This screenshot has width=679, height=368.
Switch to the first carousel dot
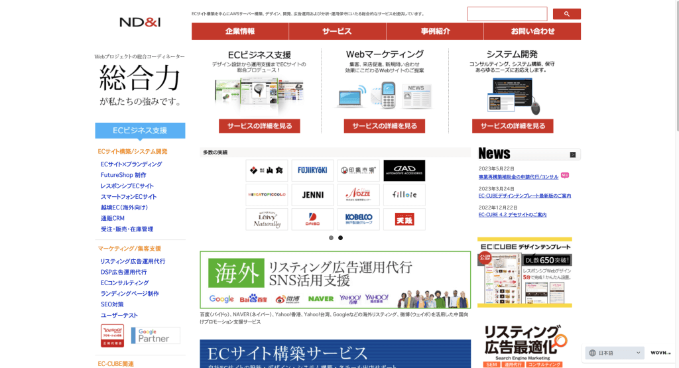point(332,237)
